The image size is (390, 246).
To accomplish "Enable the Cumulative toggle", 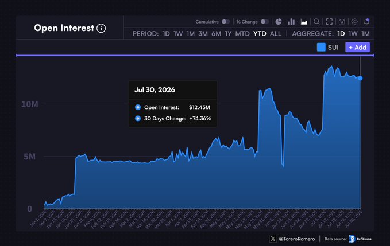I will pos(226,22).
